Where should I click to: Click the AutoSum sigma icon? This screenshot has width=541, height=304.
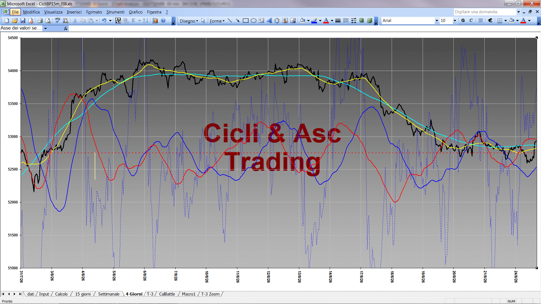coord(134,21)
